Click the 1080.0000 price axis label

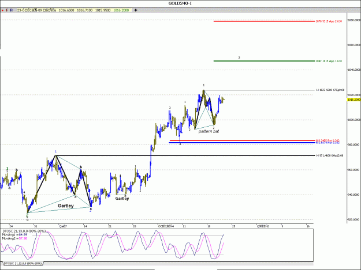[x=354, y=20]
